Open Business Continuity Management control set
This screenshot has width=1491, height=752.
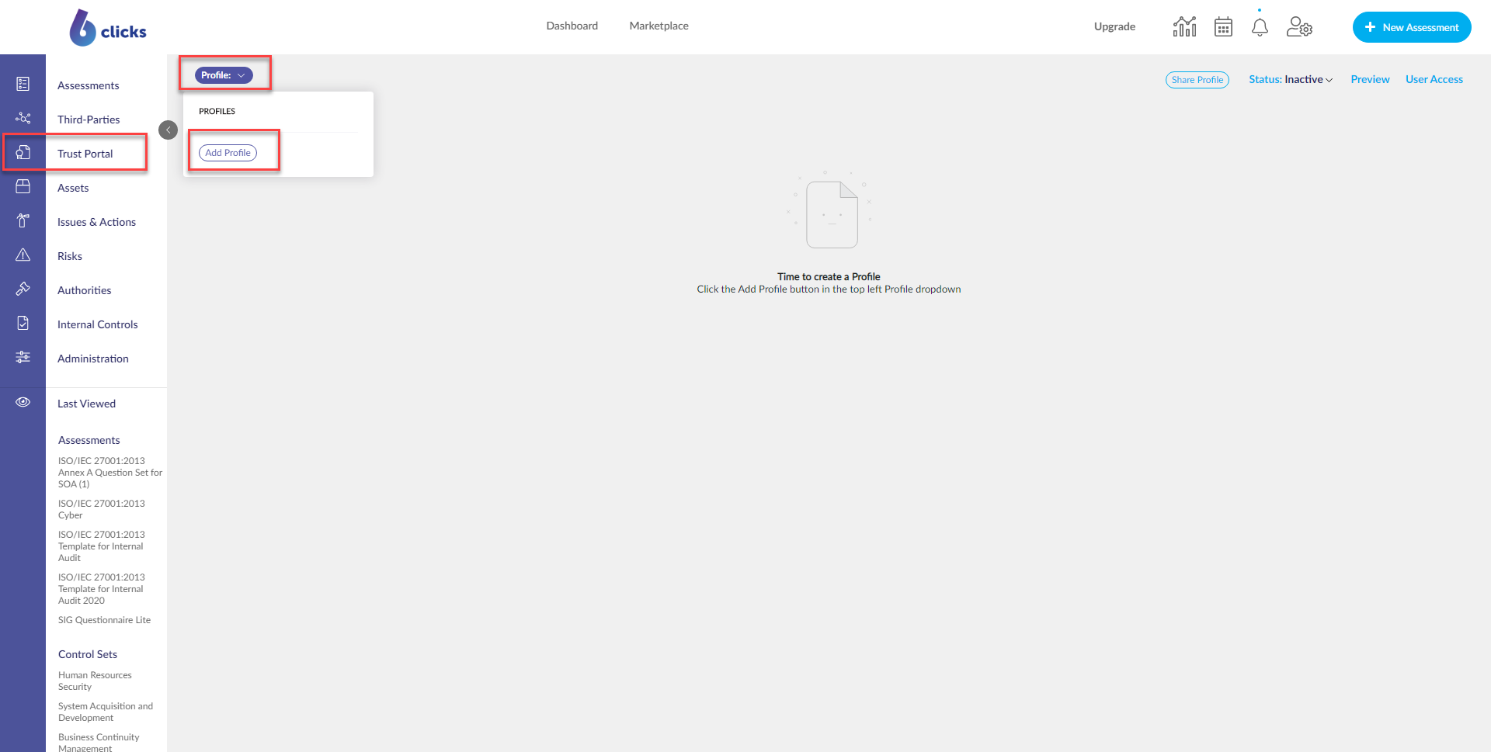click(99, 742)
